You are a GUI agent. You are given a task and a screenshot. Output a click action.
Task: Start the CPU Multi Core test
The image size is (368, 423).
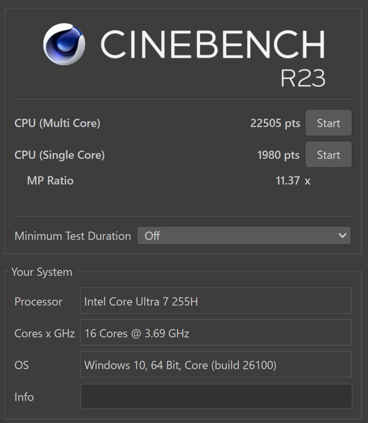(328, 123)
